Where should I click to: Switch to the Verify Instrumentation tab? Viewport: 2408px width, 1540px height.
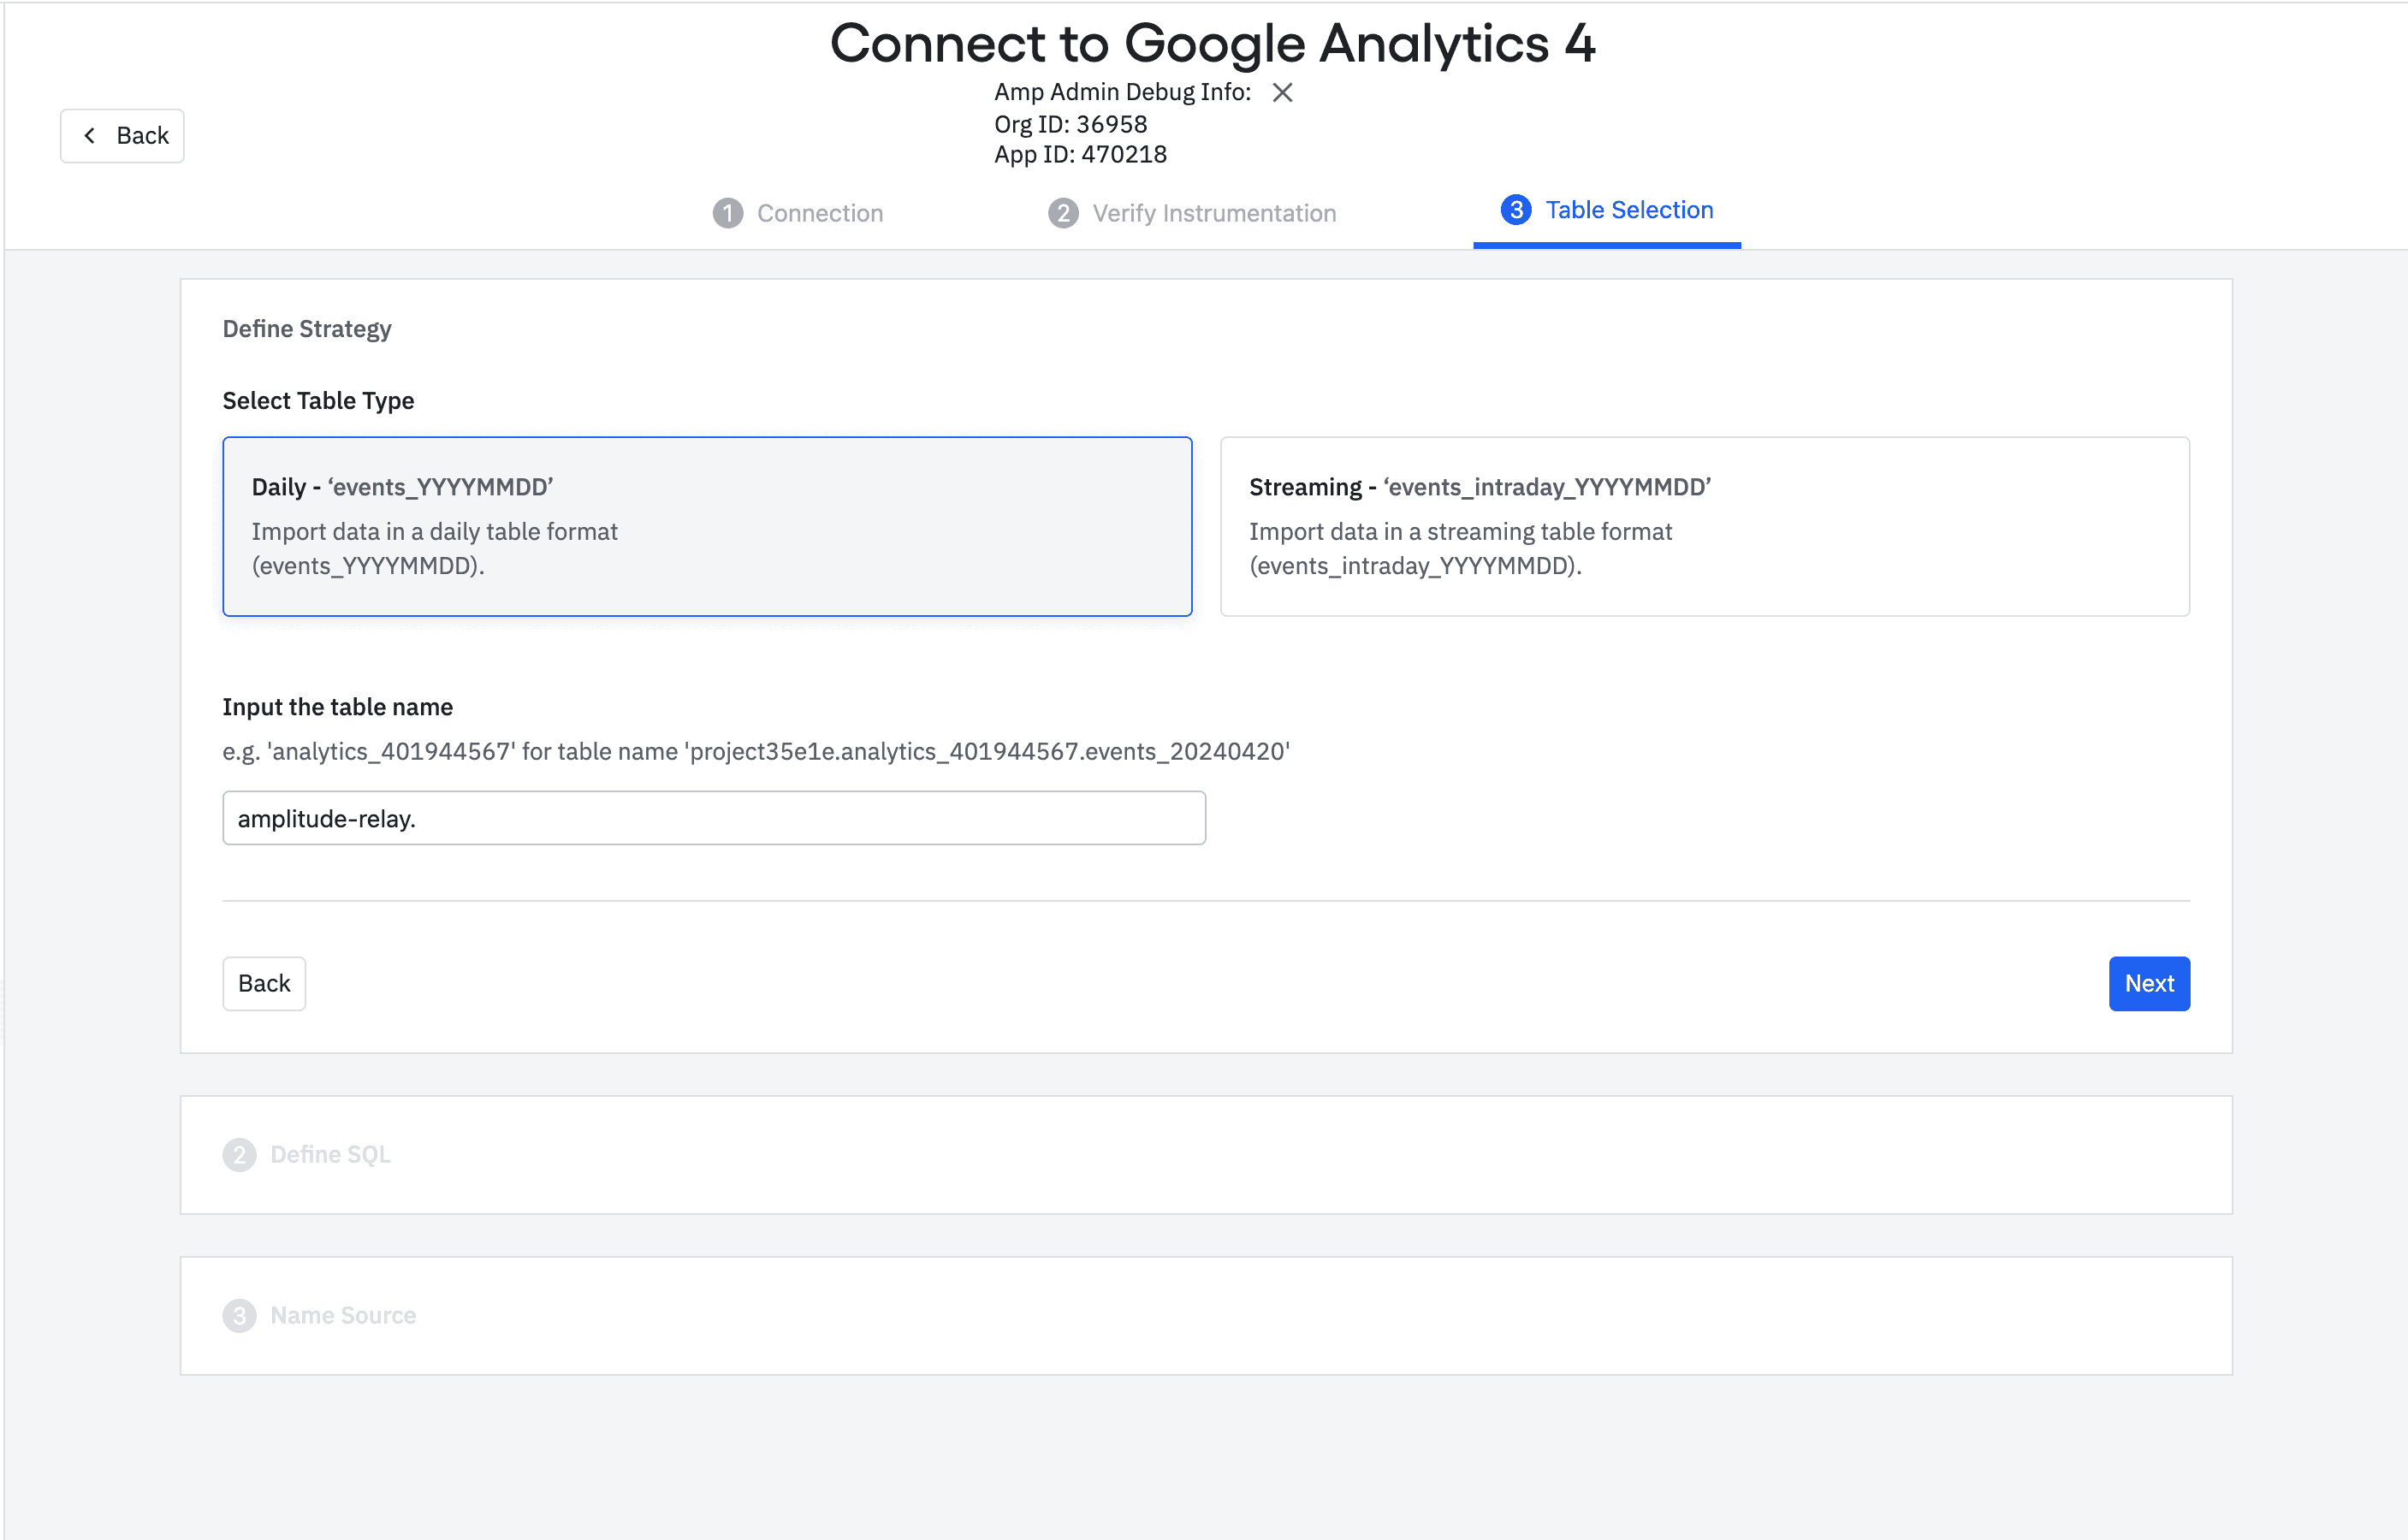[x=1213, y=213]
